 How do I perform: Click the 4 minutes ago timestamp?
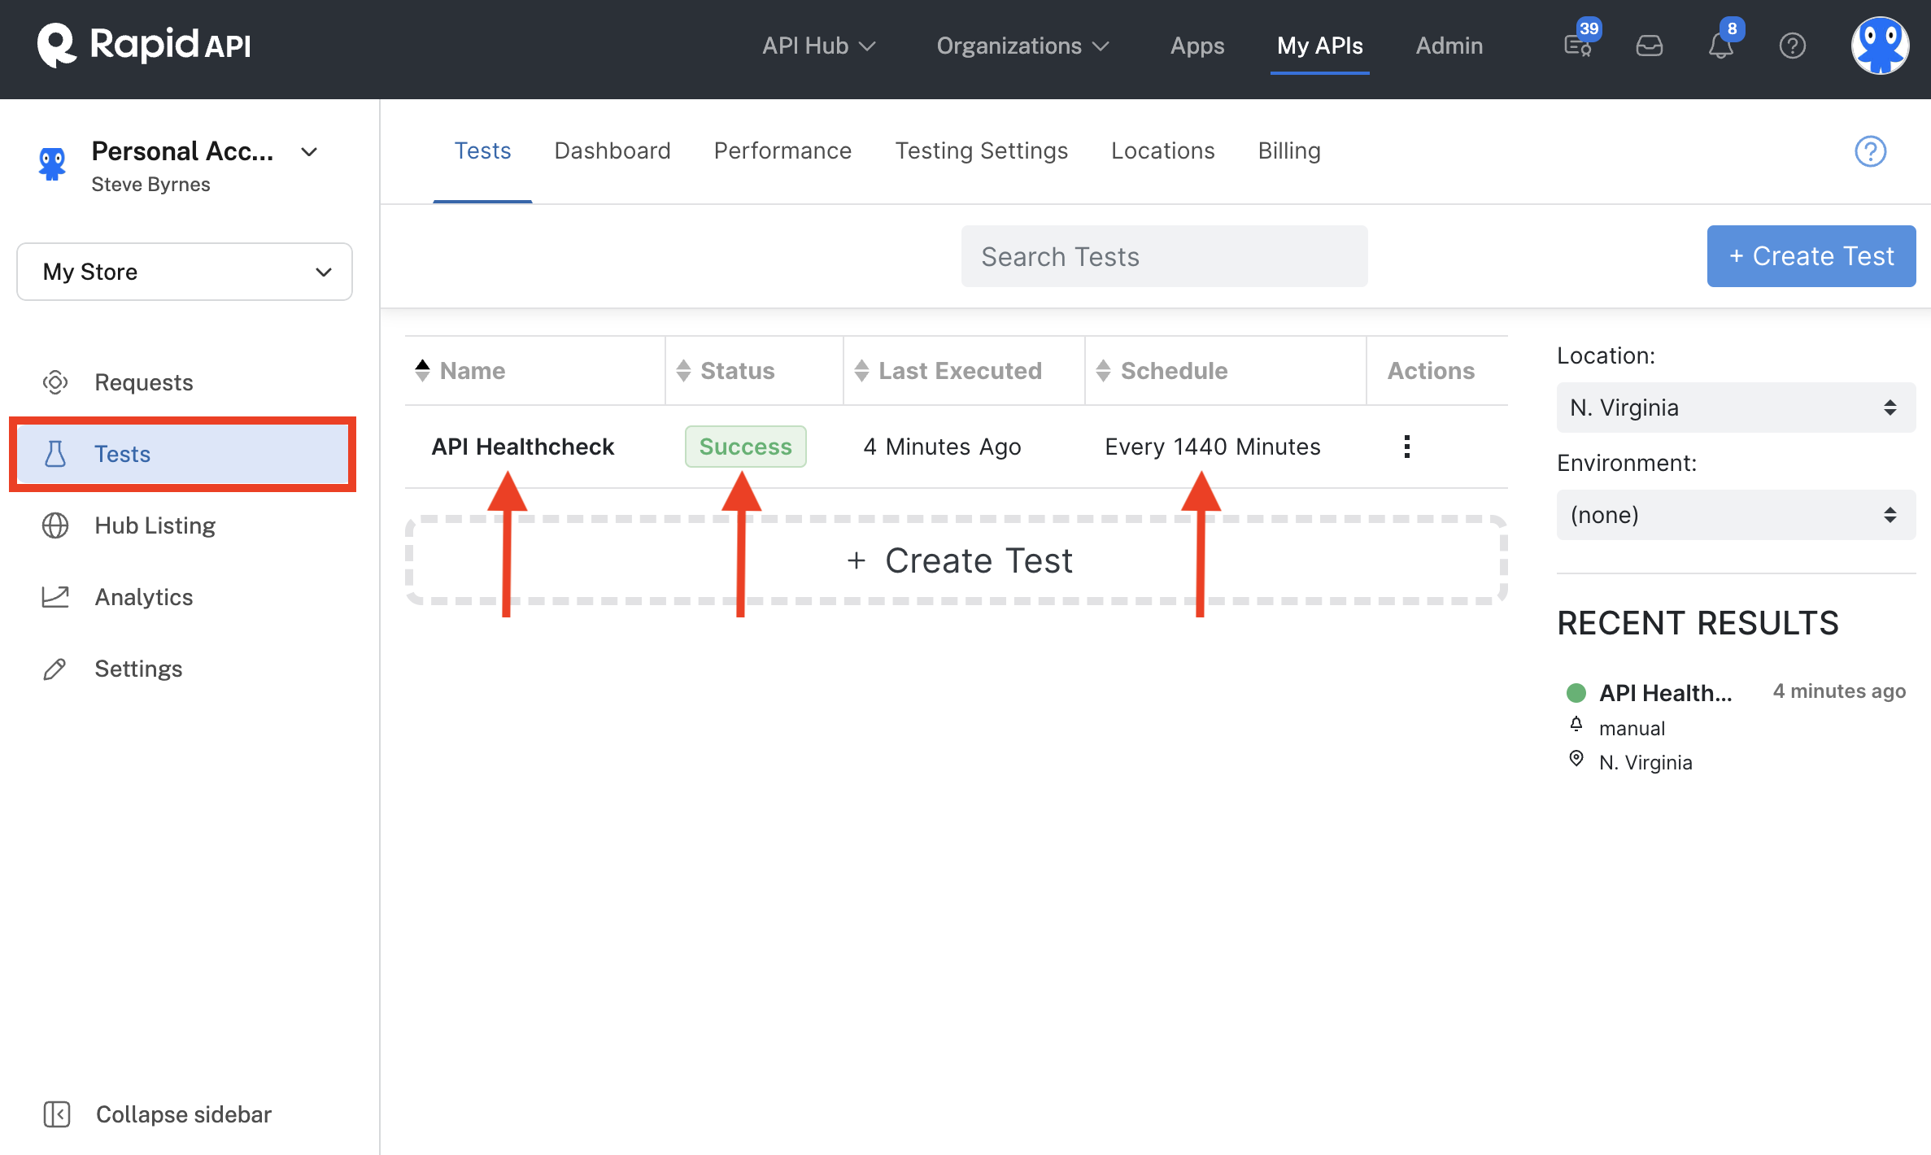click(x=1839, y=691)
